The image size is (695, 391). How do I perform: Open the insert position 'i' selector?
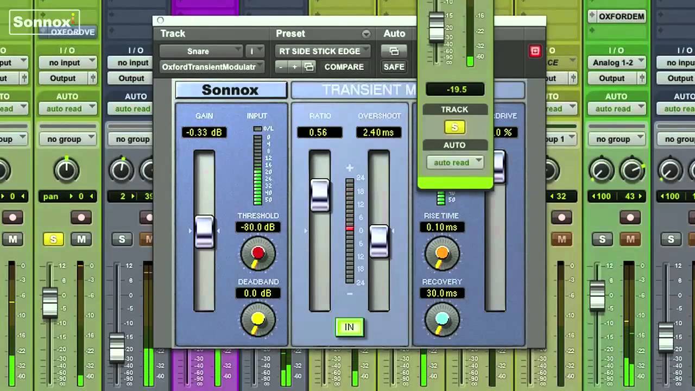[x=255, y=51]
